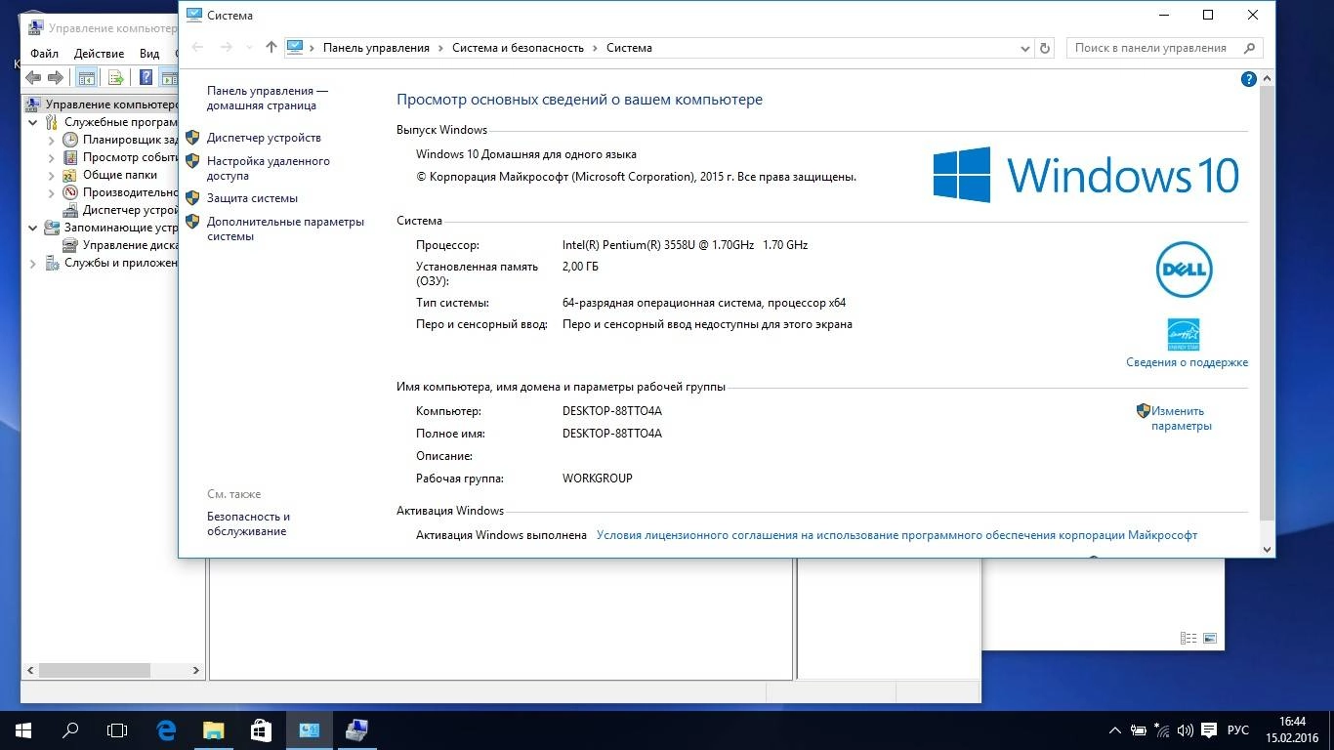Click the volume speaker tray icon

tap(1185, 730)
